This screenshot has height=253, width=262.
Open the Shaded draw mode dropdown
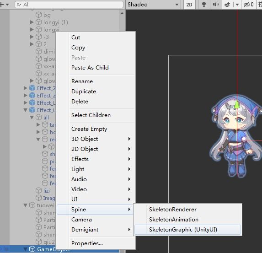click(153, 5)
